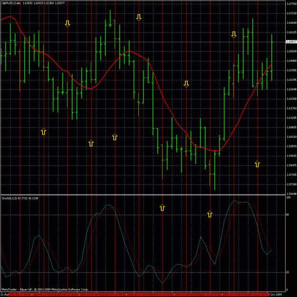Click the 1.61205 price label
Screen dimensions: 297x297
291,118
